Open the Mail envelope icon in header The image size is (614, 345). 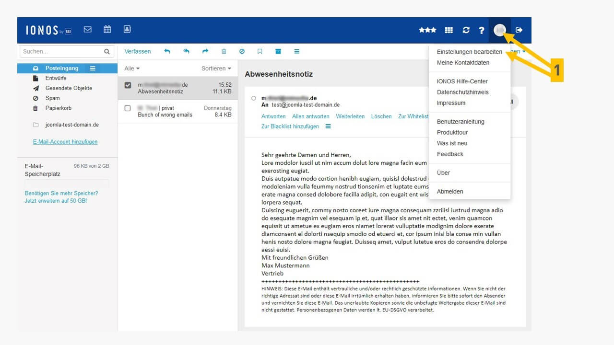click(87, 29)
